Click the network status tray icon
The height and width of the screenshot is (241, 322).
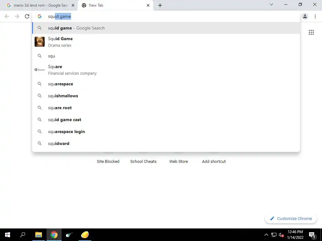point(274,235)
